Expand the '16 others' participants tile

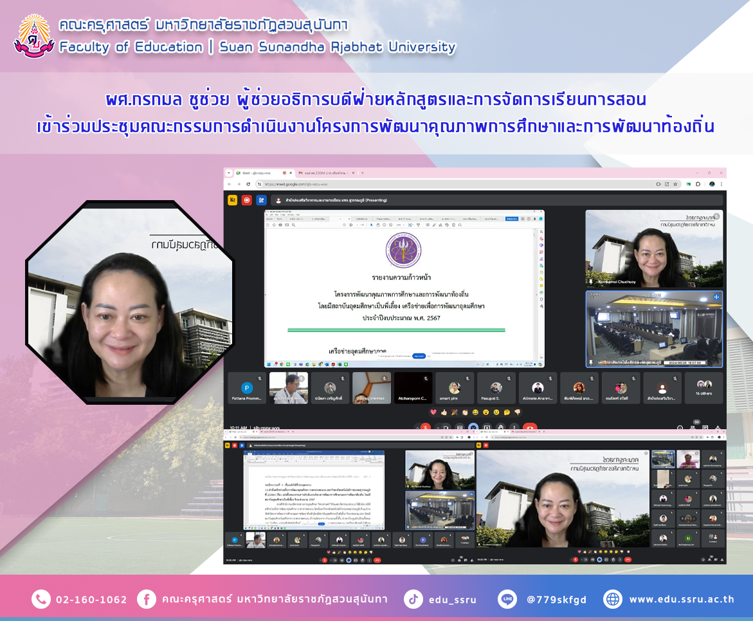point(703,388)
